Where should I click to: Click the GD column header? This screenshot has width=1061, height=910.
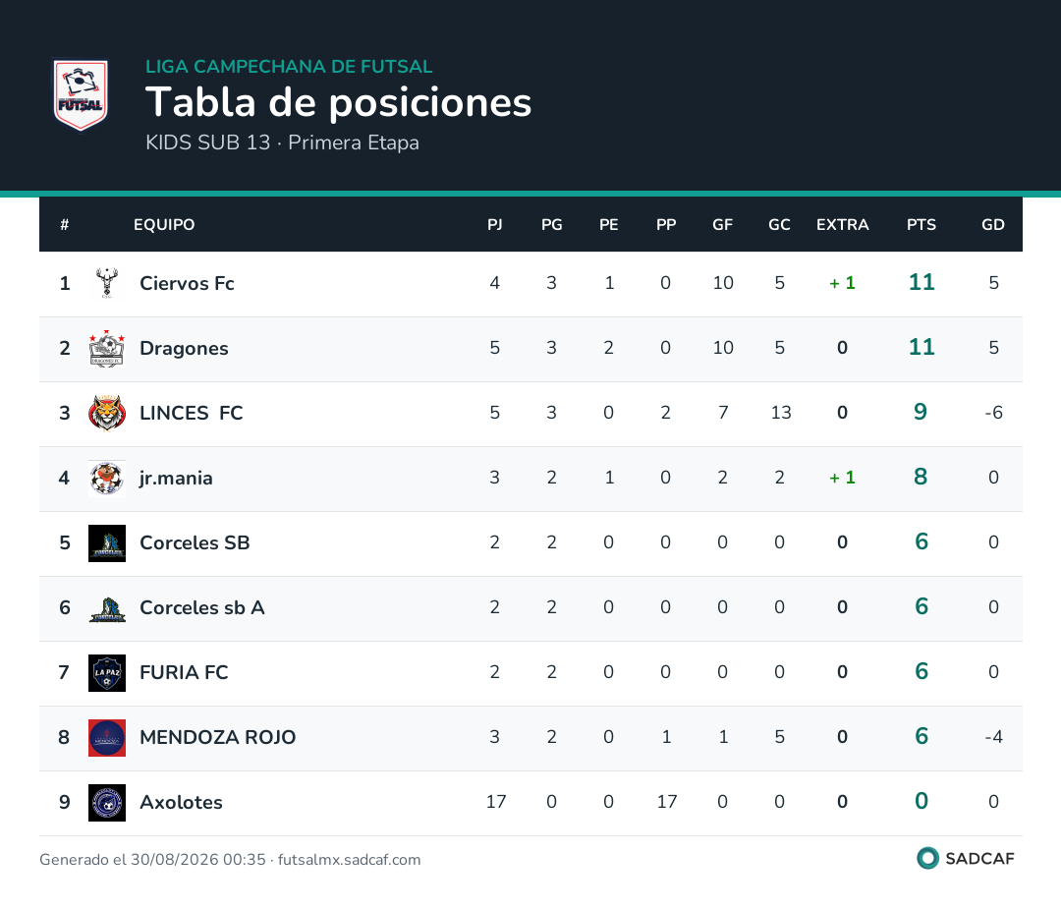point(992,225)
